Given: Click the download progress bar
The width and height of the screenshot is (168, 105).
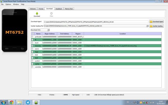Looking at the screenshot, I should point(97,92).
